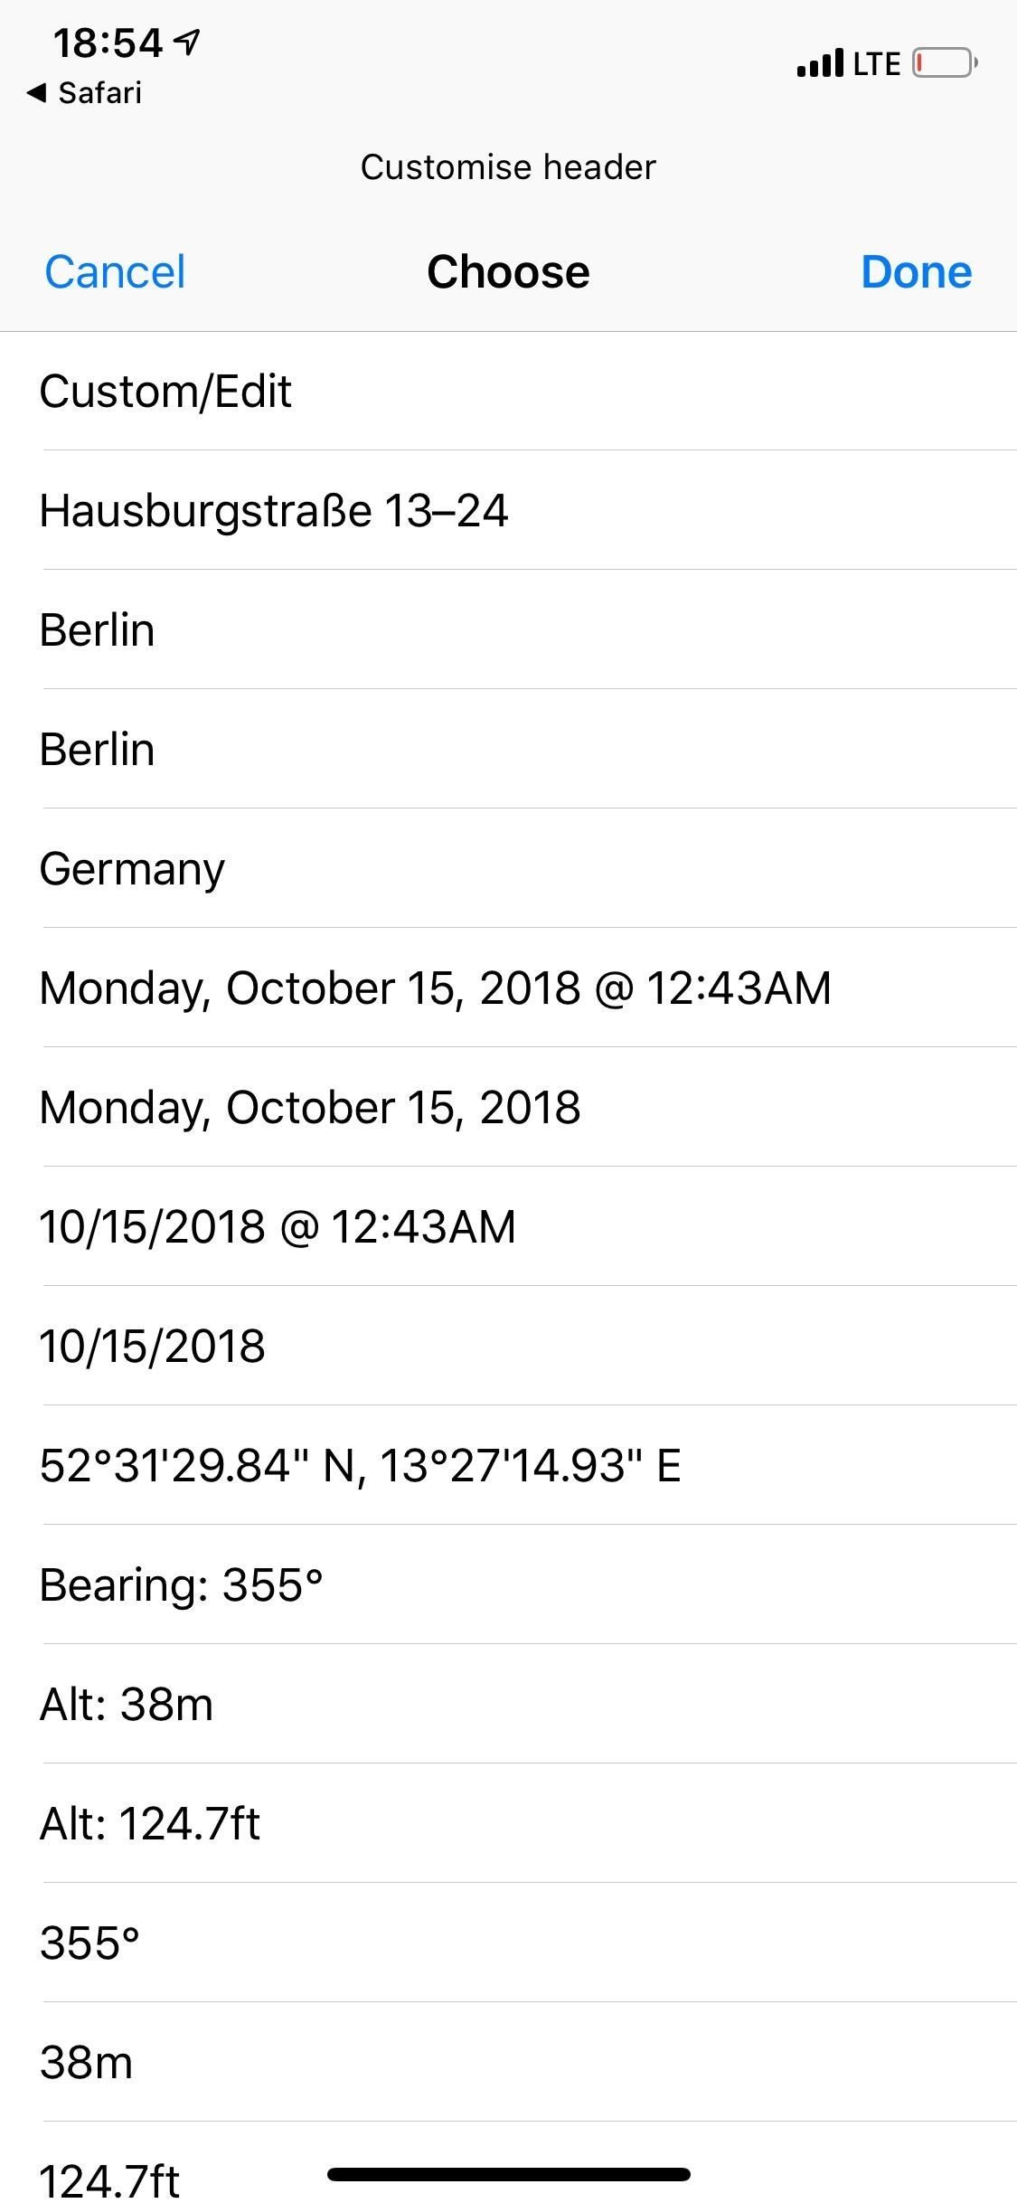Cancel the header selection
This screenshot has width=1017, height=2203.
115,272
